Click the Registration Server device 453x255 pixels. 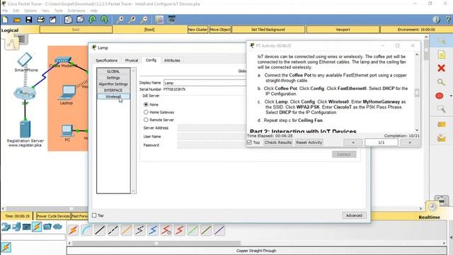[x=25, y=129]
